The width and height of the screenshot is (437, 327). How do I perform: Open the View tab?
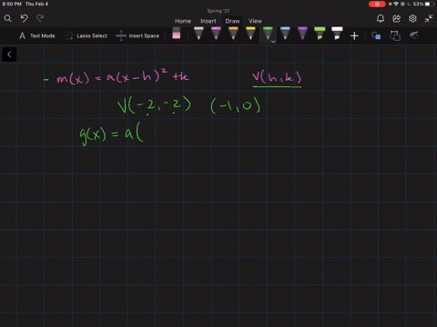tap(255, 21)
